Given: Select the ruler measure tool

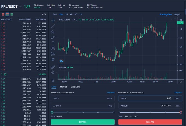Looking at the screenshot, I should click(x=53, y=67).
